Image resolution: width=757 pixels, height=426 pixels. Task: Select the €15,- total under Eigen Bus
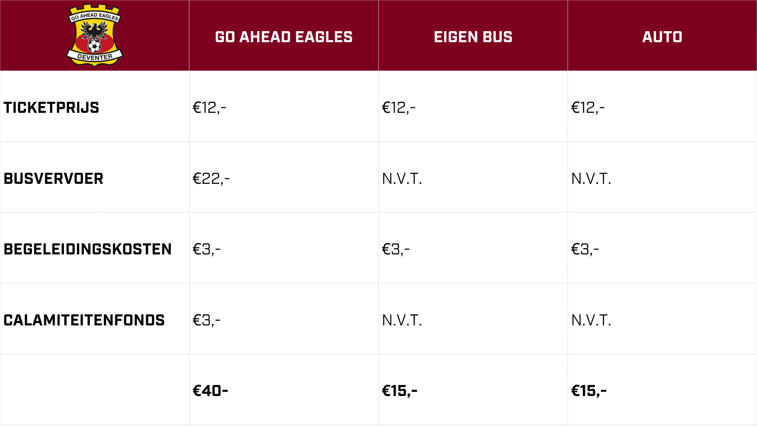[x=399, y=391]
